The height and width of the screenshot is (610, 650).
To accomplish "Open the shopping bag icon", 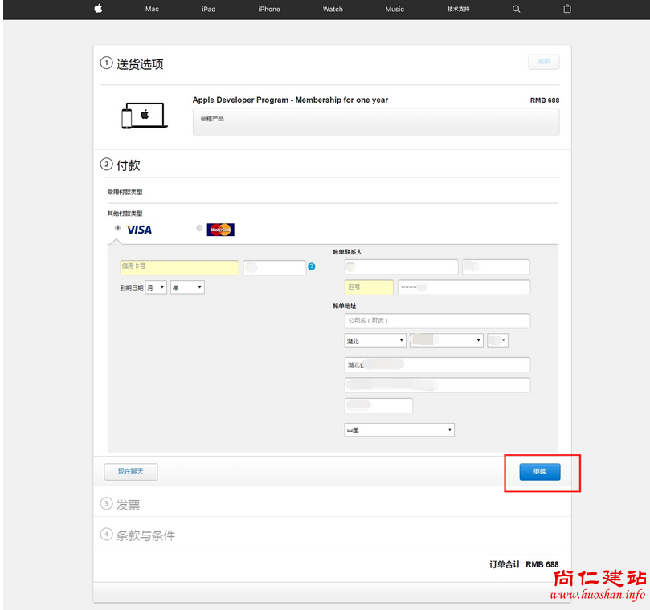I will [x=567, y=9].
